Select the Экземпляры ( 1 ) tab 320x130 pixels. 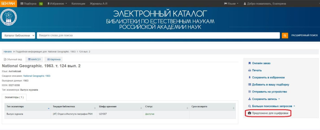tap(14, 97)
